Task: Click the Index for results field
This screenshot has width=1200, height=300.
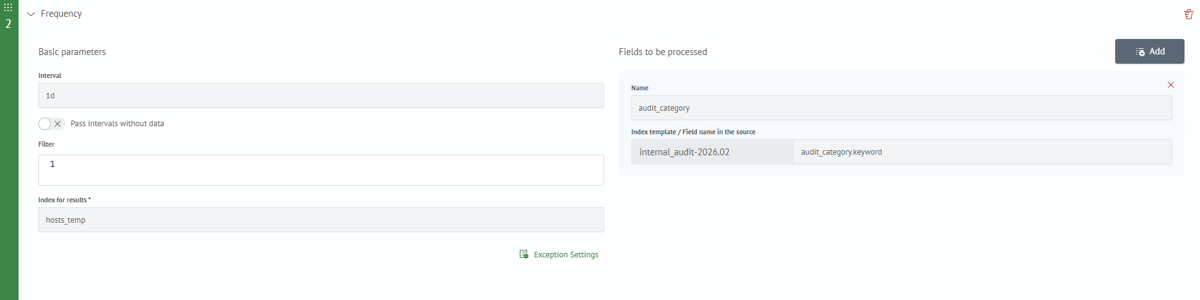Action: [x=321, y=220]
